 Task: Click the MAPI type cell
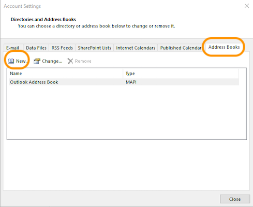point(131,82)
